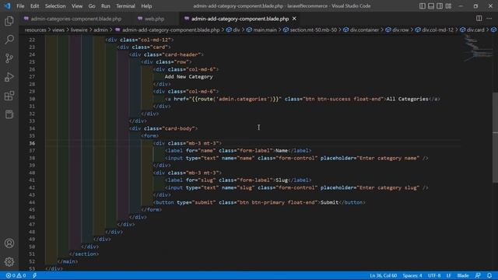Expand the div.row breadcrumb
Viewport: 498px width, 280px height.
(x=400, y=30)
